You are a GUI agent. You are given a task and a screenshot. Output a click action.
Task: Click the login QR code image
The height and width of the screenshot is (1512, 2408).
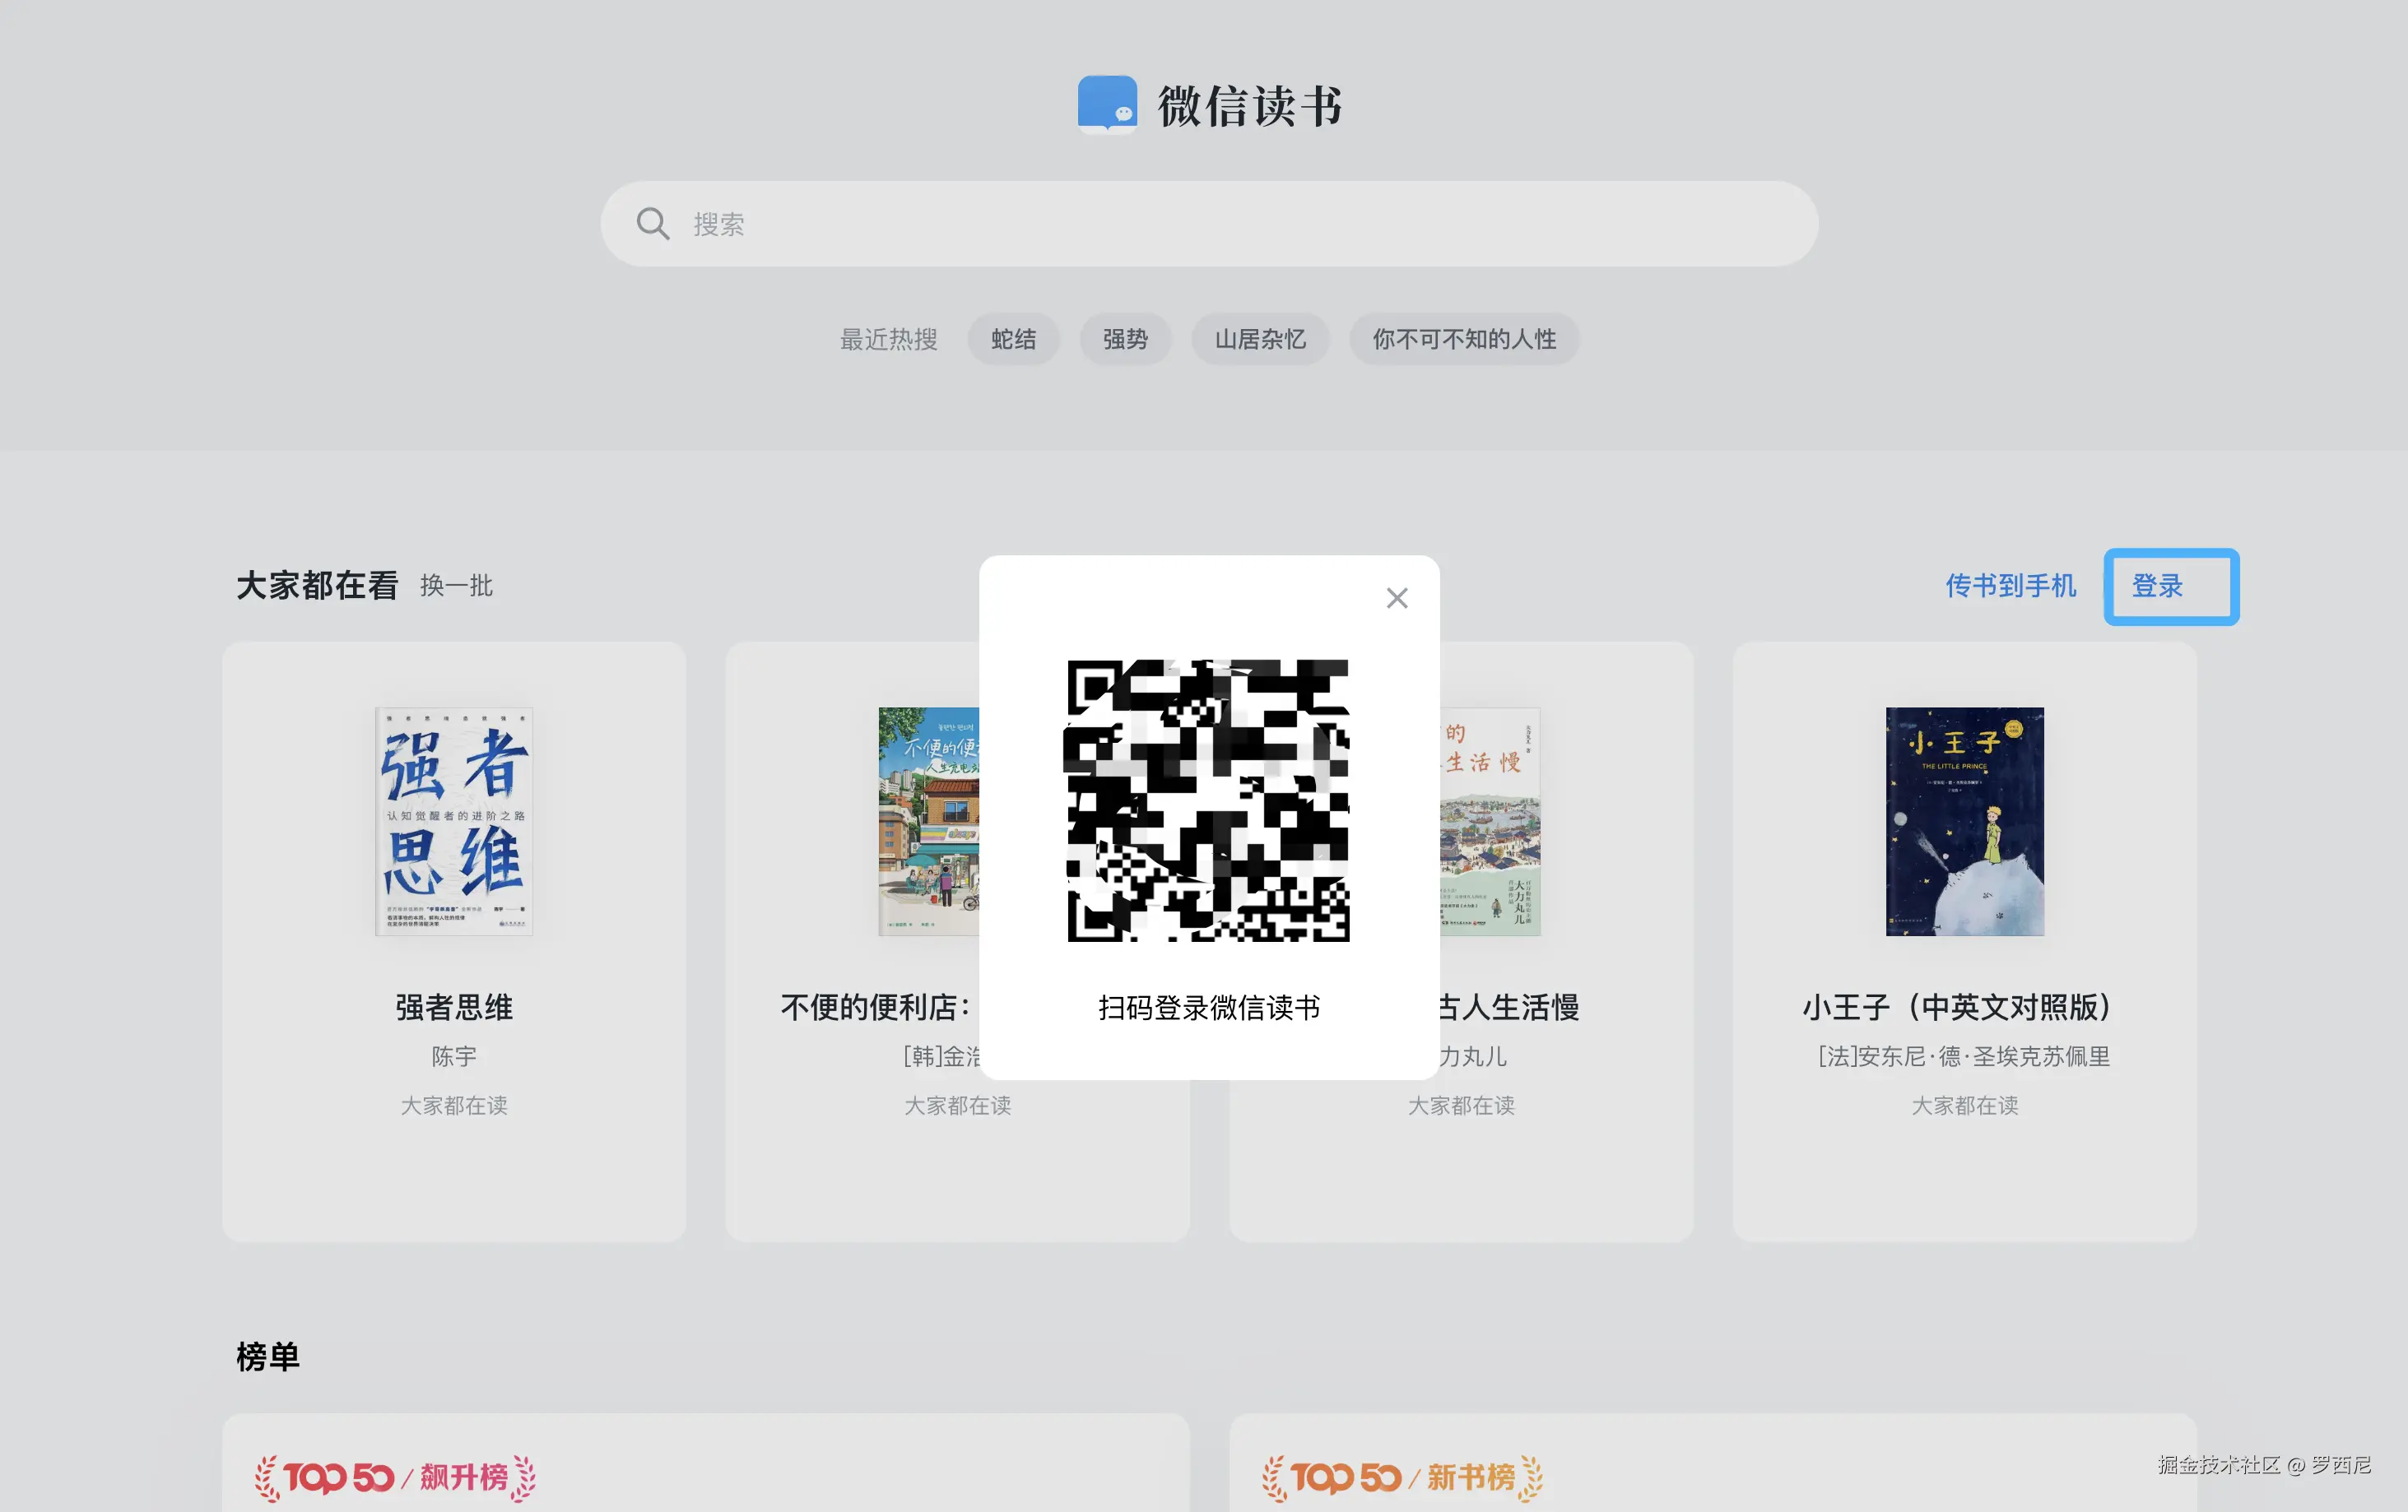point(1207,800)
